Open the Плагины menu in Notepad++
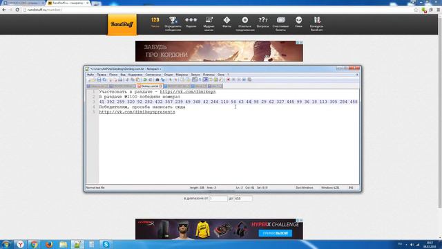The width and height of the screenshot is (442, 249). (x=209, y=75)
